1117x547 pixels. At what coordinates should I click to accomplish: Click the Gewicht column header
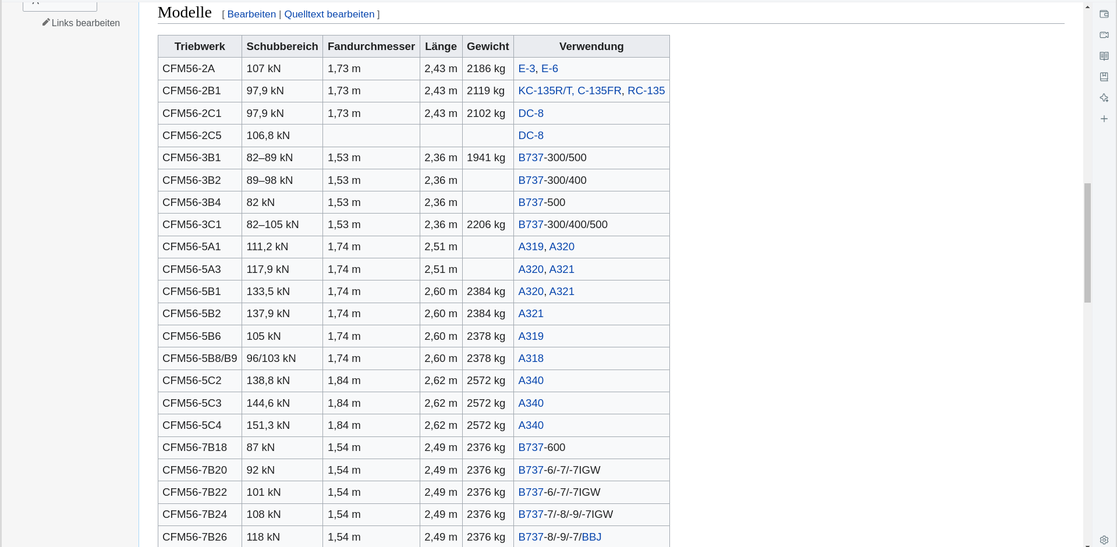pyautogui.click(x=488, y=47)
